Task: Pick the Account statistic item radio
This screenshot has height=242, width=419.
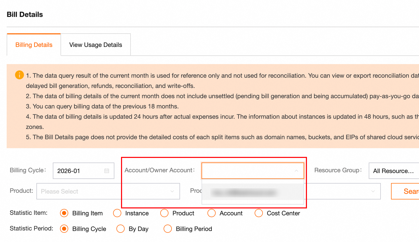Action: [212, 213]
